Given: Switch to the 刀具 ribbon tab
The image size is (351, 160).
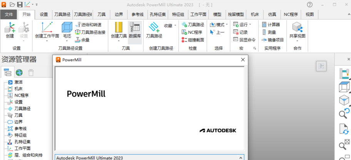Looking at the screenshot, I should (x=101, y=15).
